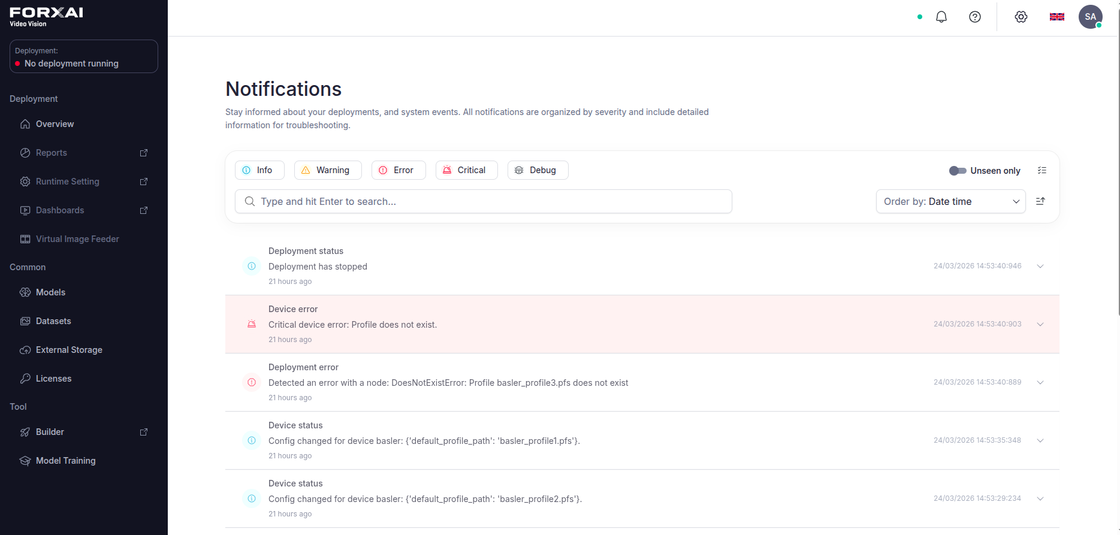1120x535 pixels.
Task: Click timestamp 24/03/2026 14:53:35:348
Action: coord(977,440)
